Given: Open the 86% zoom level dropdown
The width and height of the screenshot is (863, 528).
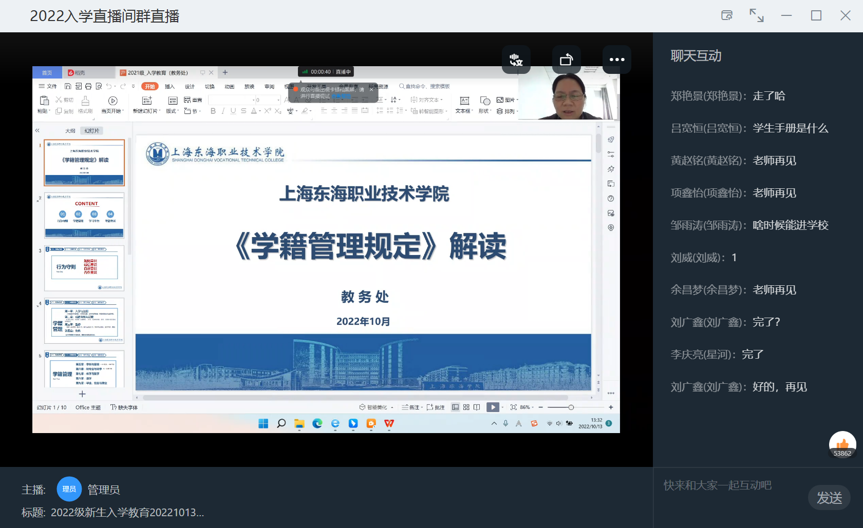Looking at the screenshot, I should coord(527,407).
